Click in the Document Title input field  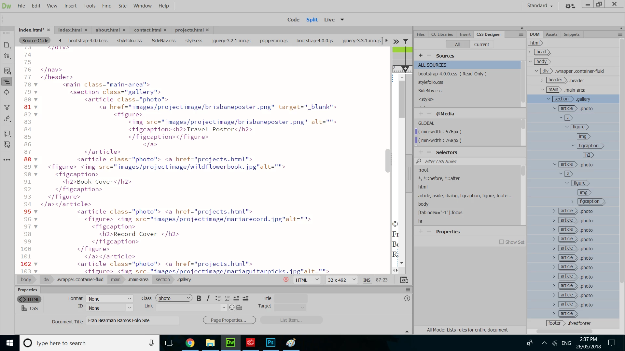click(x=132, y=320)
